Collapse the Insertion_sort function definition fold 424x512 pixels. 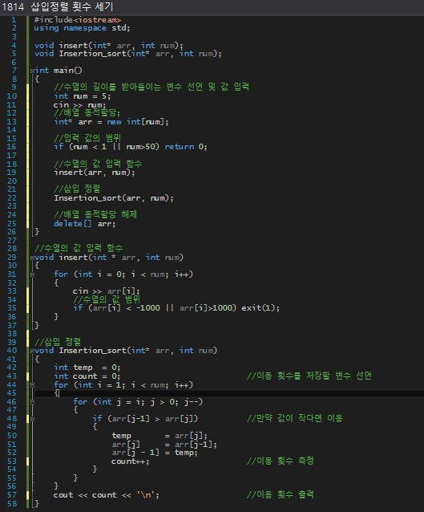[32, 351]
